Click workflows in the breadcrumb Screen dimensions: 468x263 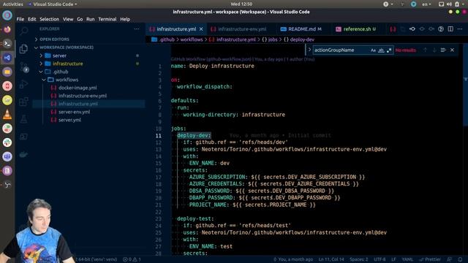(x=192, y=39)
